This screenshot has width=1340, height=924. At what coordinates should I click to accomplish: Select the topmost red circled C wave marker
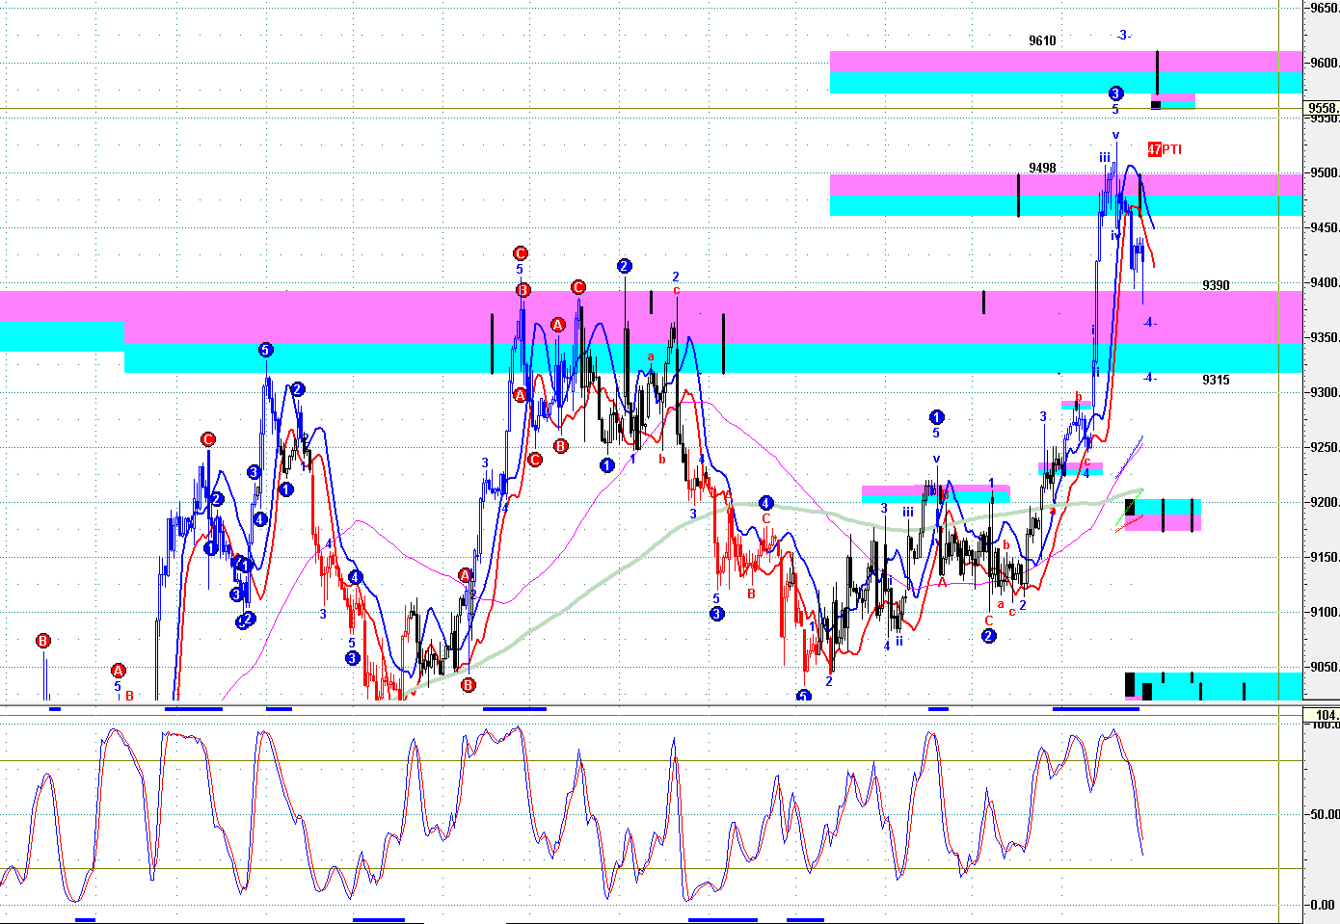coord(520,254)
